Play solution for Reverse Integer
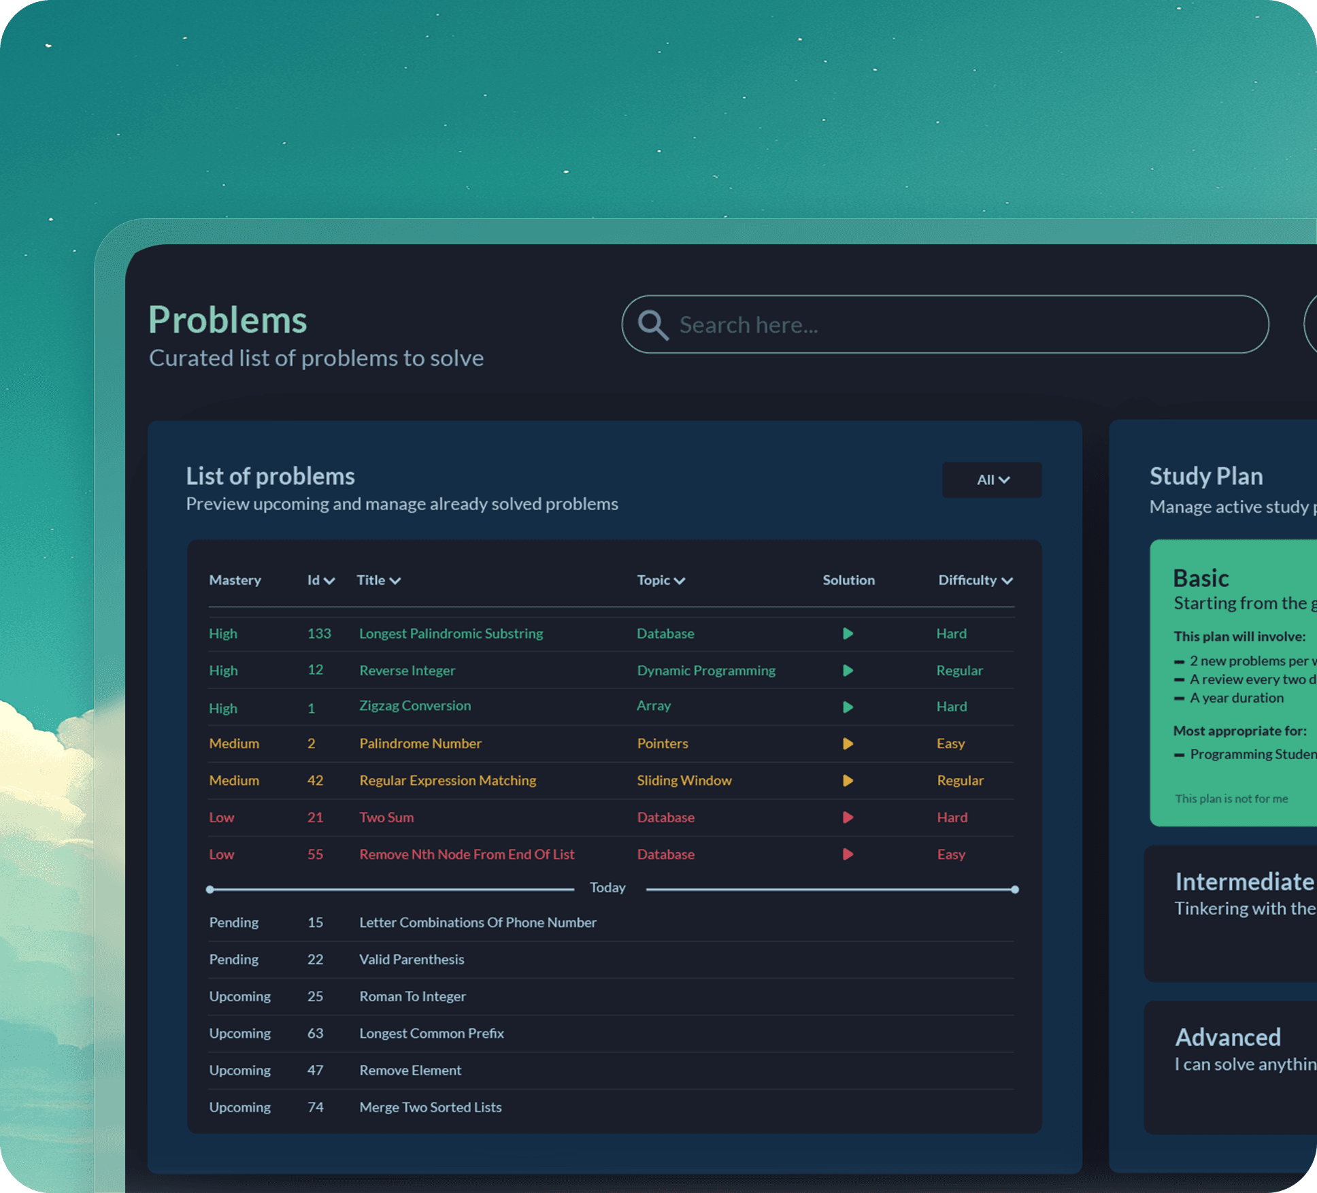This screenshot has height=1193, width=1317. [x=848, y=671]
